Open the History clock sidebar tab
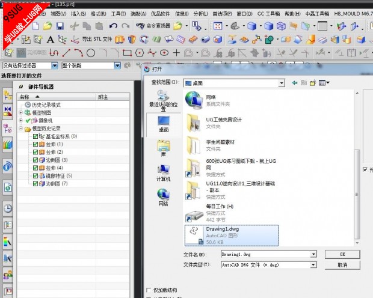373x298 pixels. point(8,208)
